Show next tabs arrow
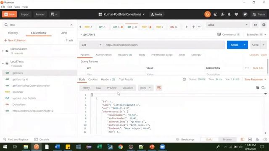The height and width of the screenshot is (151, 269). (187, 27)
